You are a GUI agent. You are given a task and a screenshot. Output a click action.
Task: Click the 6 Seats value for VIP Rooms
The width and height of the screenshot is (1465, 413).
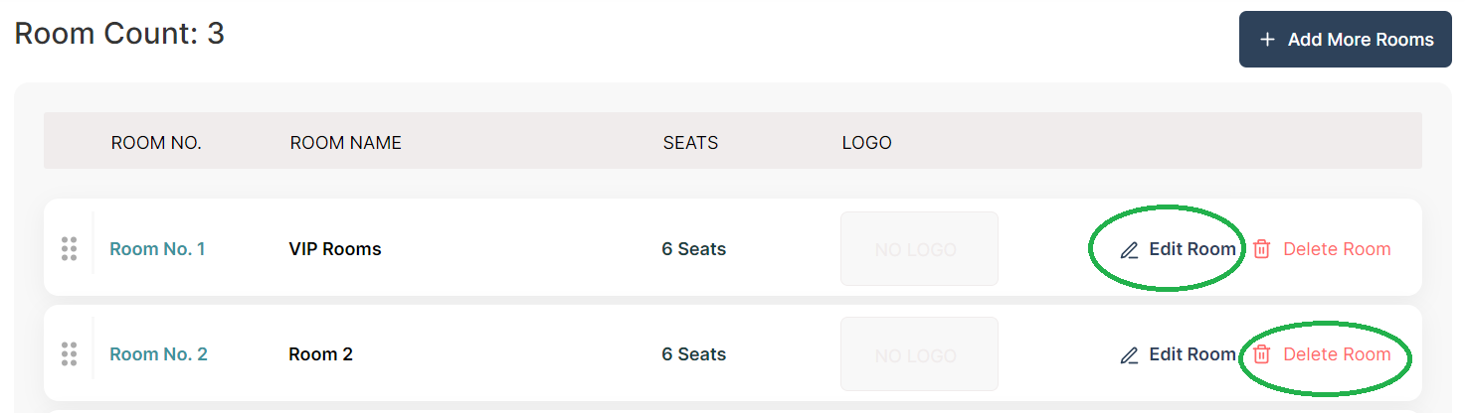[x=693, y=249]
